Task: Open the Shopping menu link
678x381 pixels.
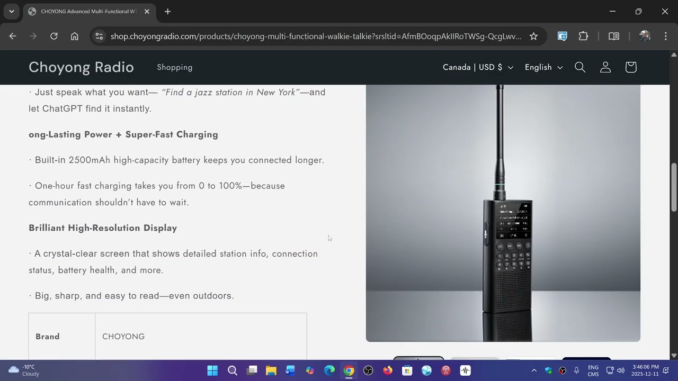Action: [x=175, y=67]
